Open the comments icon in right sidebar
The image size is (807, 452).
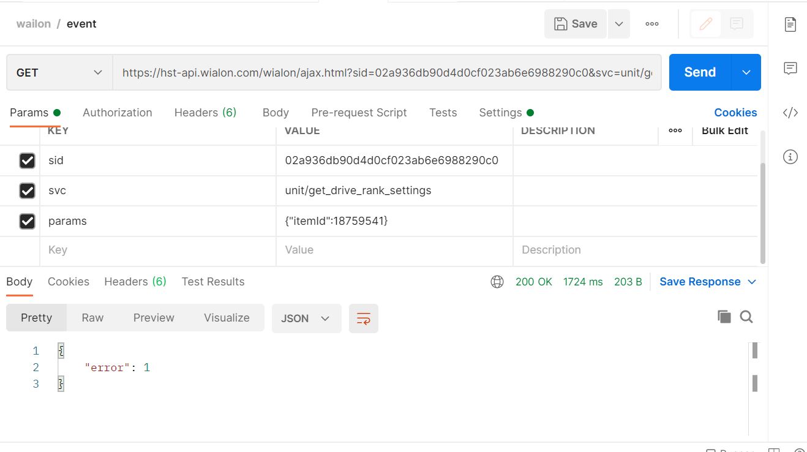click(x=790, y=68)
